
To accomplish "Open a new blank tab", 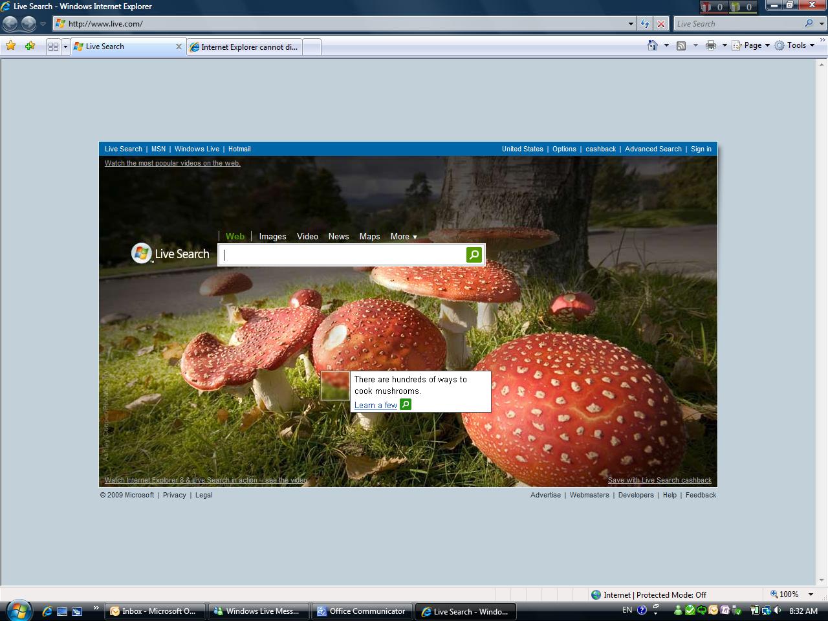I will pyautogui.click(x=312, y=47).
